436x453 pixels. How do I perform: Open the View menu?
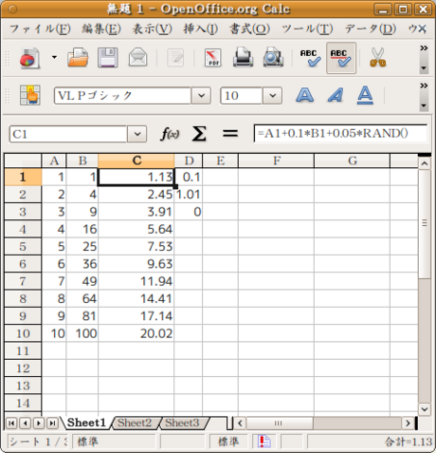point(152,29)
